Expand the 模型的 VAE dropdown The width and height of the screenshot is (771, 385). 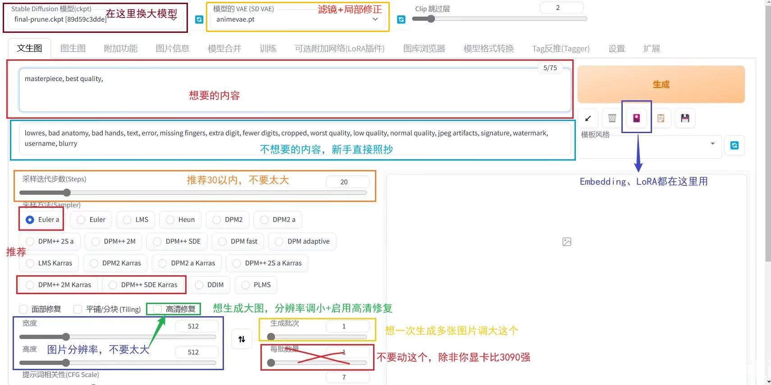pos(297,19)
